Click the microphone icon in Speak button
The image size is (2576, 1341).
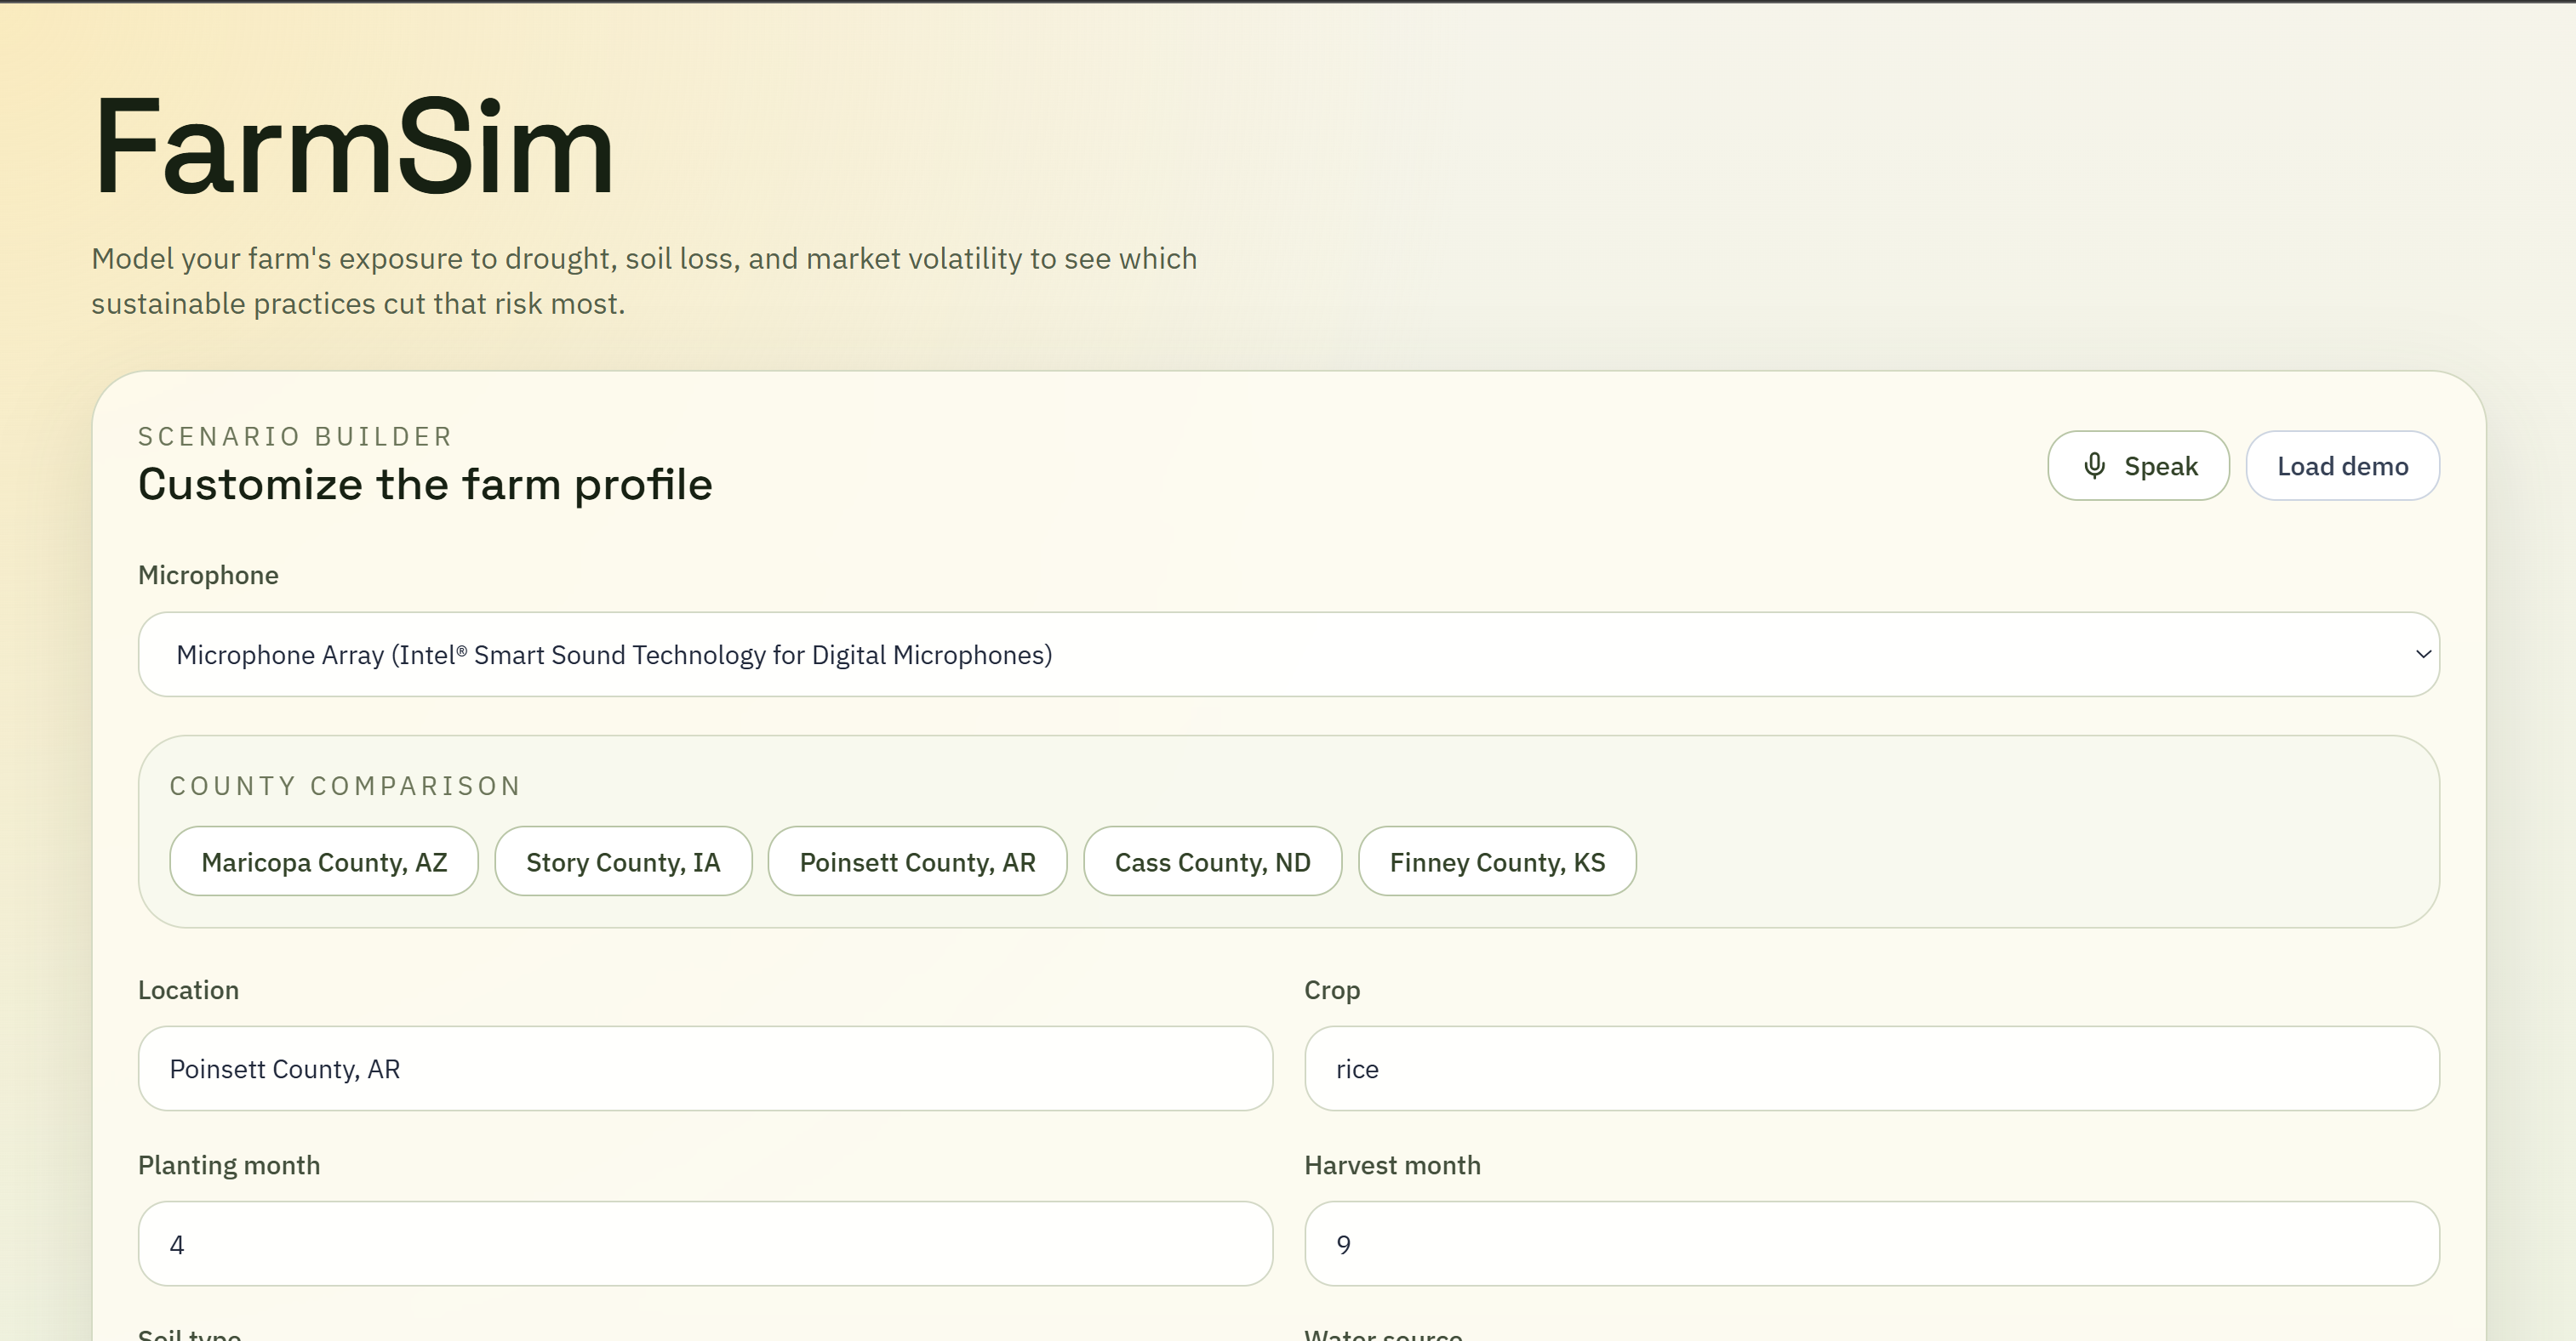click(x=2094, y=466)
